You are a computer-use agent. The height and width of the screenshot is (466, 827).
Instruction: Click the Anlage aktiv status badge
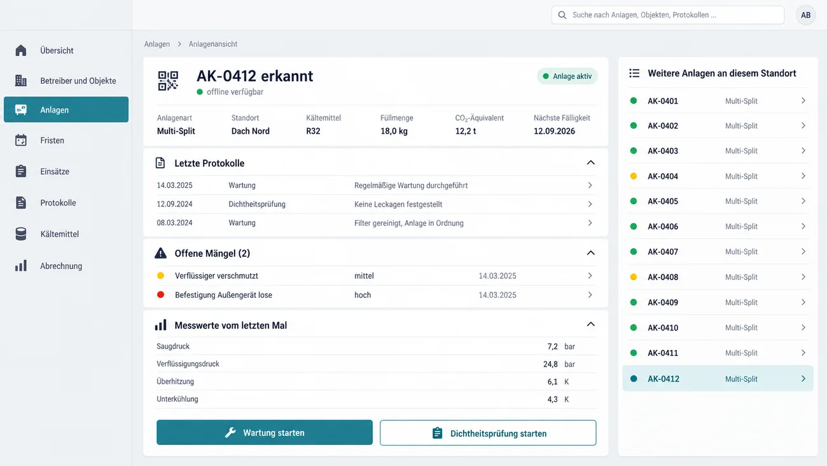click(x=567, y=76)
